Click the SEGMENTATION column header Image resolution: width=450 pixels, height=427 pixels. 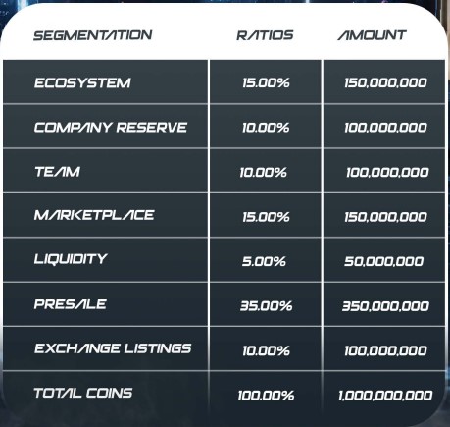(93, 35)
